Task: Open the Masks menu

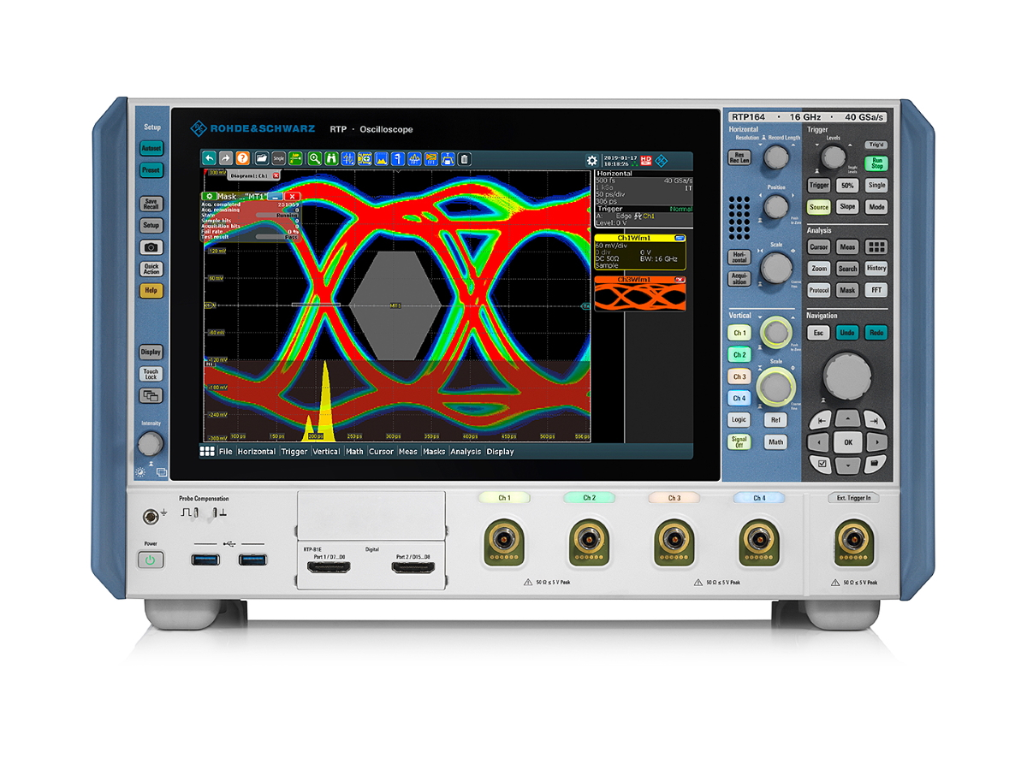Action: [x=435, y=452]
